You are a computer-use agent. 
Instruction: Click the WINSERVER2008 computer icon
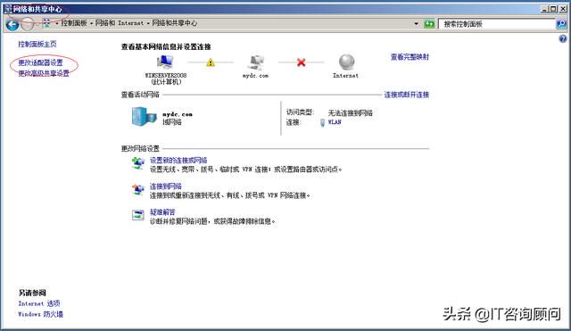165,62
